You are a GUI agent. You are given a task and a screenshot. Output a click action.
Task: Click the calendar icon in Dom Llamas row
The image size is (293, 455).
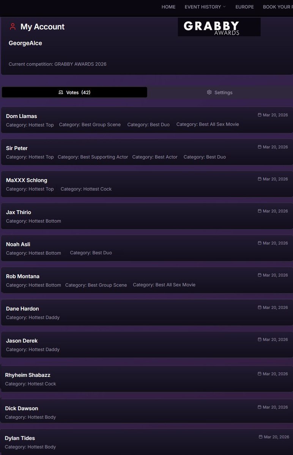[x=260, y=115]
